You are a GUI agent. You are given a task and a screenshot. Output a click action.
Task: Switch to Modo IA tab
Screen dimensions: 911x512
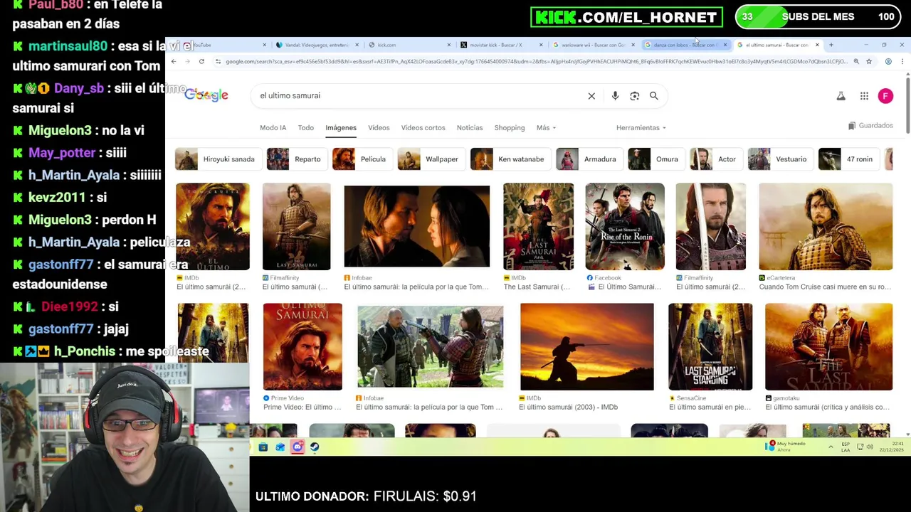(273, 128)
